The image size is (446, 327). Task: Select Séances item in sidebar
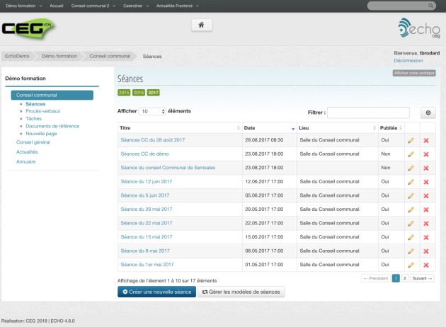(35, 104)
